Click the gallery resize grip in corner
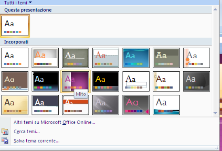This screenshot has width=222, height=151. click(x=217, y=148)
